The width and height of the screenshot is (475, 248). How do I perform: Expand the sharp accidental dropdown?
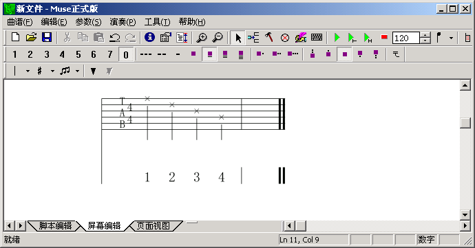click(52, 71)
